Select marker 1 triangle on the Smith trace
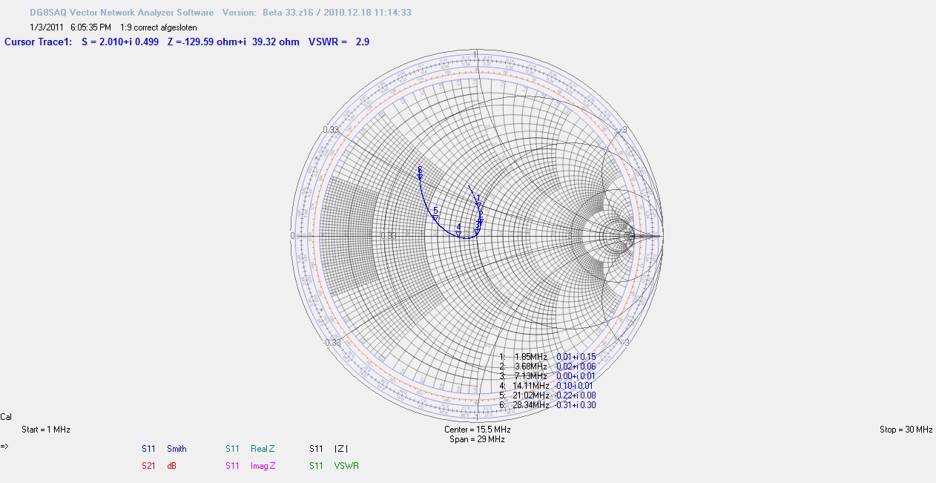This screenshot has width=936, height=483. (478, 206)
